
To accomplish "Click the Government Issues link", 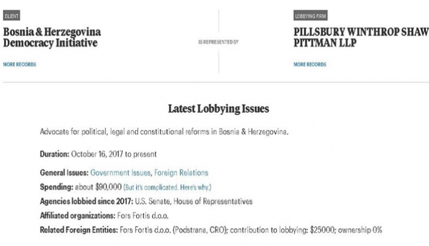I will (120, 173).
